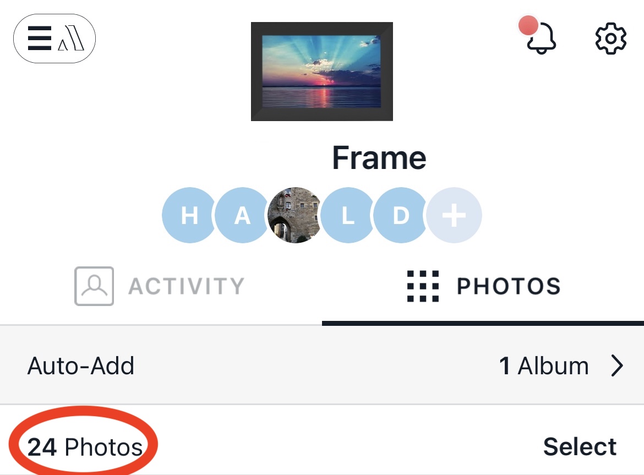Click the Frame name title
644x475 pixels.
coord(379,157)
